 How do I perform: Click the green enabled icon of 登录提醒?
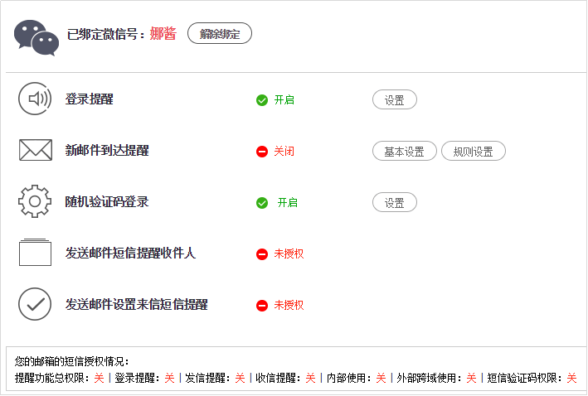(x=262, y=100)
